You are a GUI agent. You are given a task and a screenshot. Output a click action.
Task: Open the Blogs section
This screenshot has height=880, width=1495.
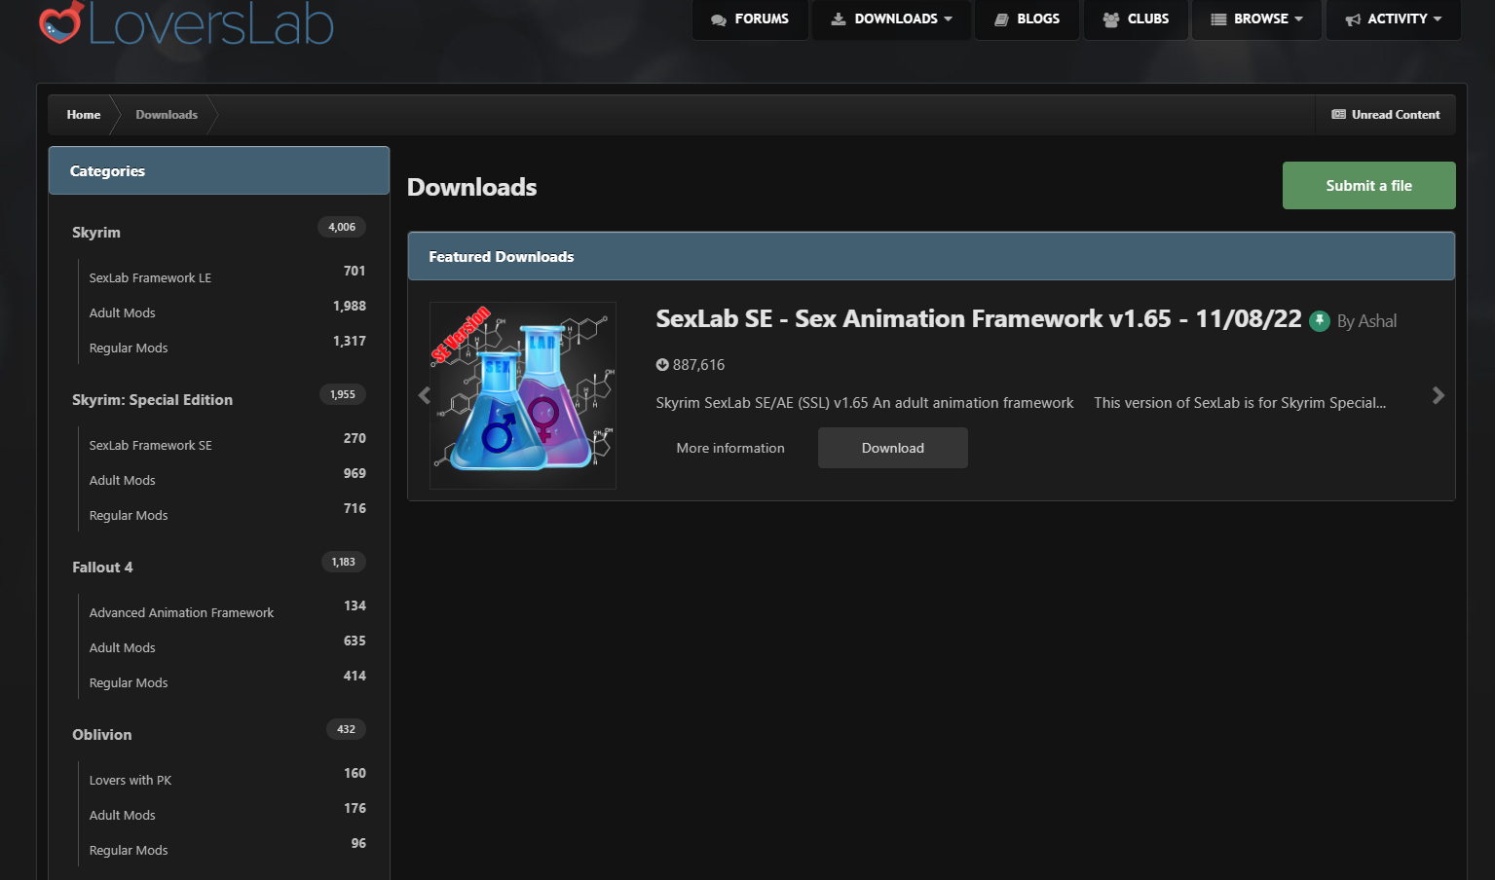(x=1028, y=18)
